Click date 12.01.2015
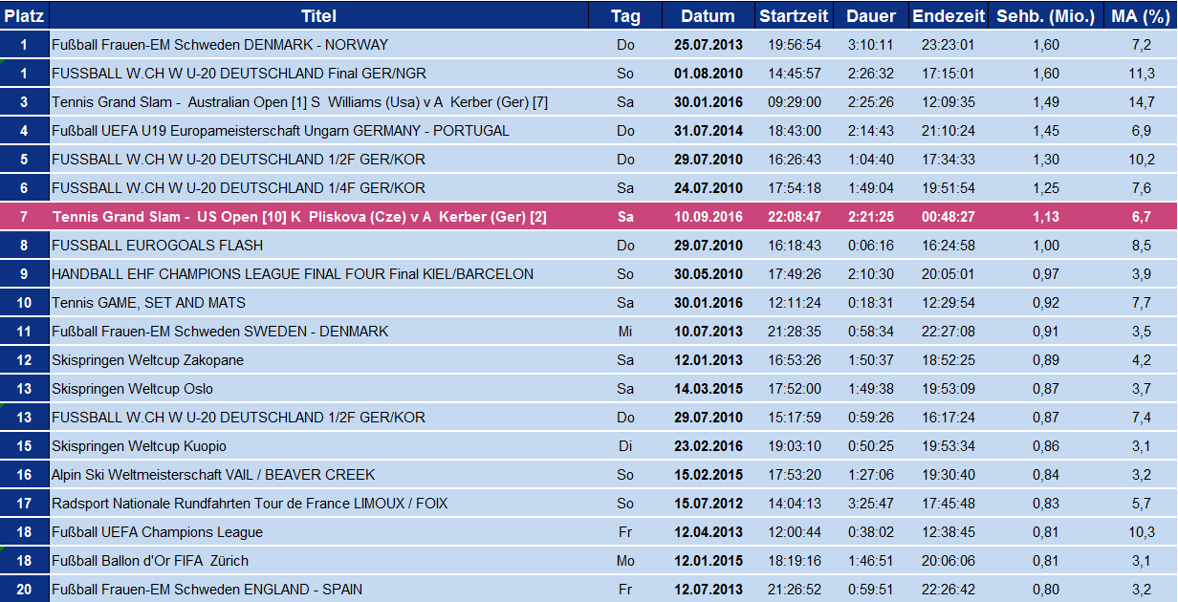Image resolution: width=1178 pixels, height=602 pixels. 708,561
